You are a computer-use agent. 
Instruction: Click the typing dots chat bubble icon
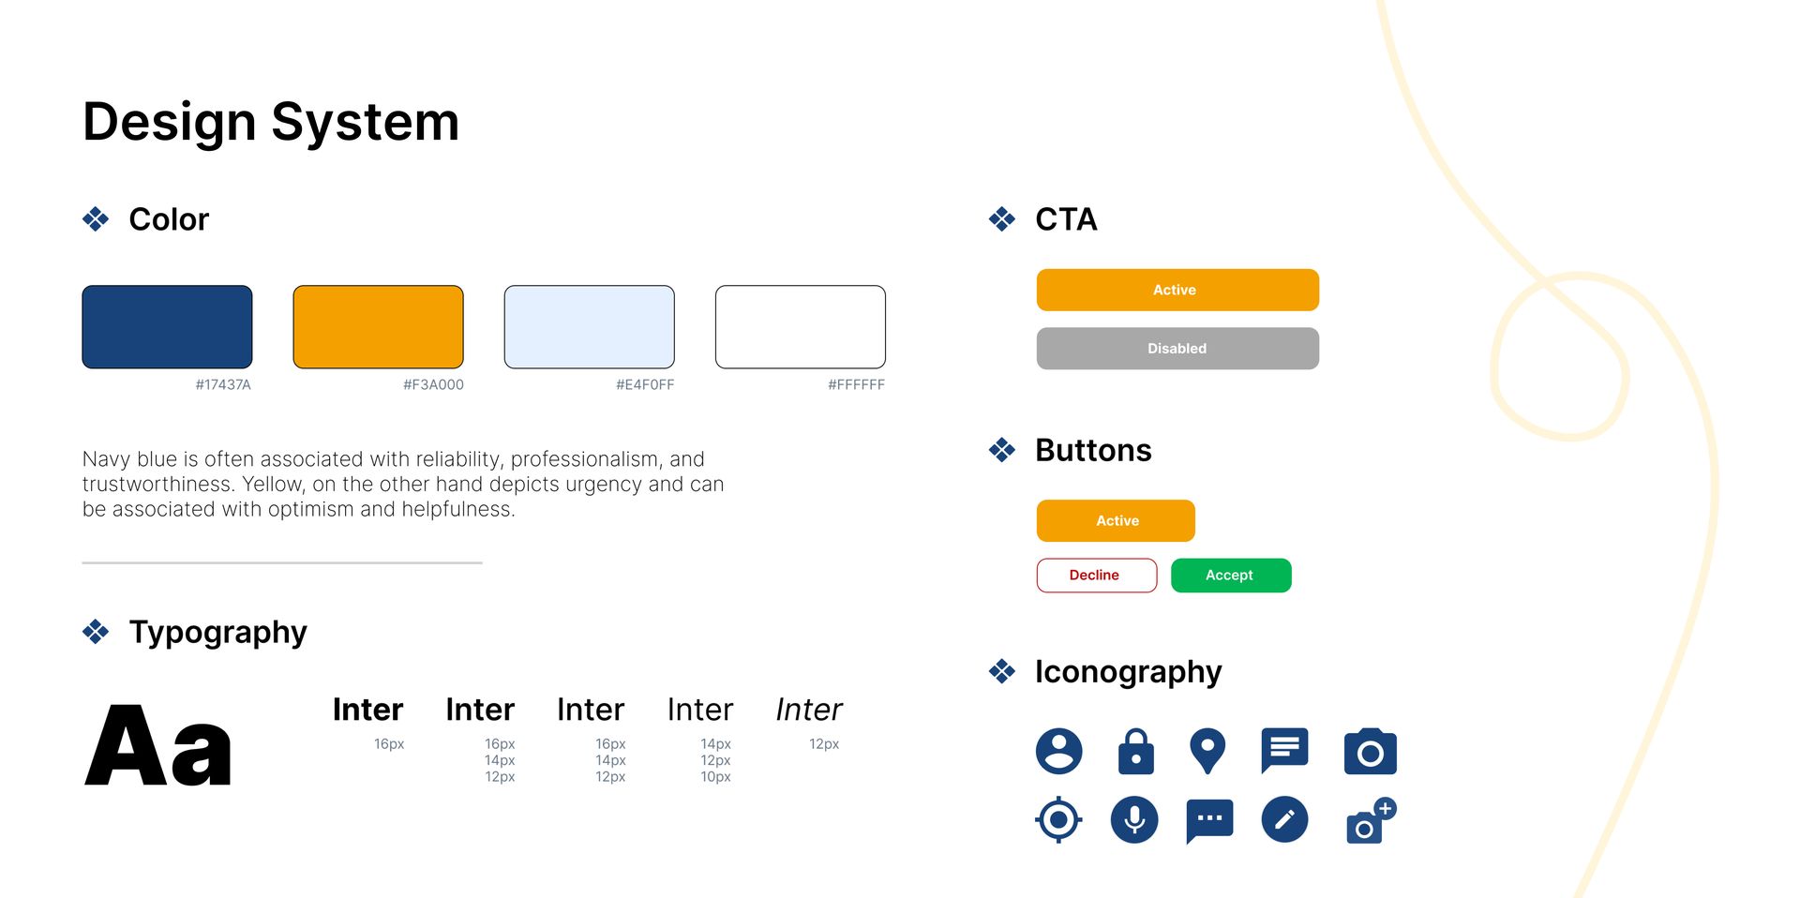tap(1209, 821)
